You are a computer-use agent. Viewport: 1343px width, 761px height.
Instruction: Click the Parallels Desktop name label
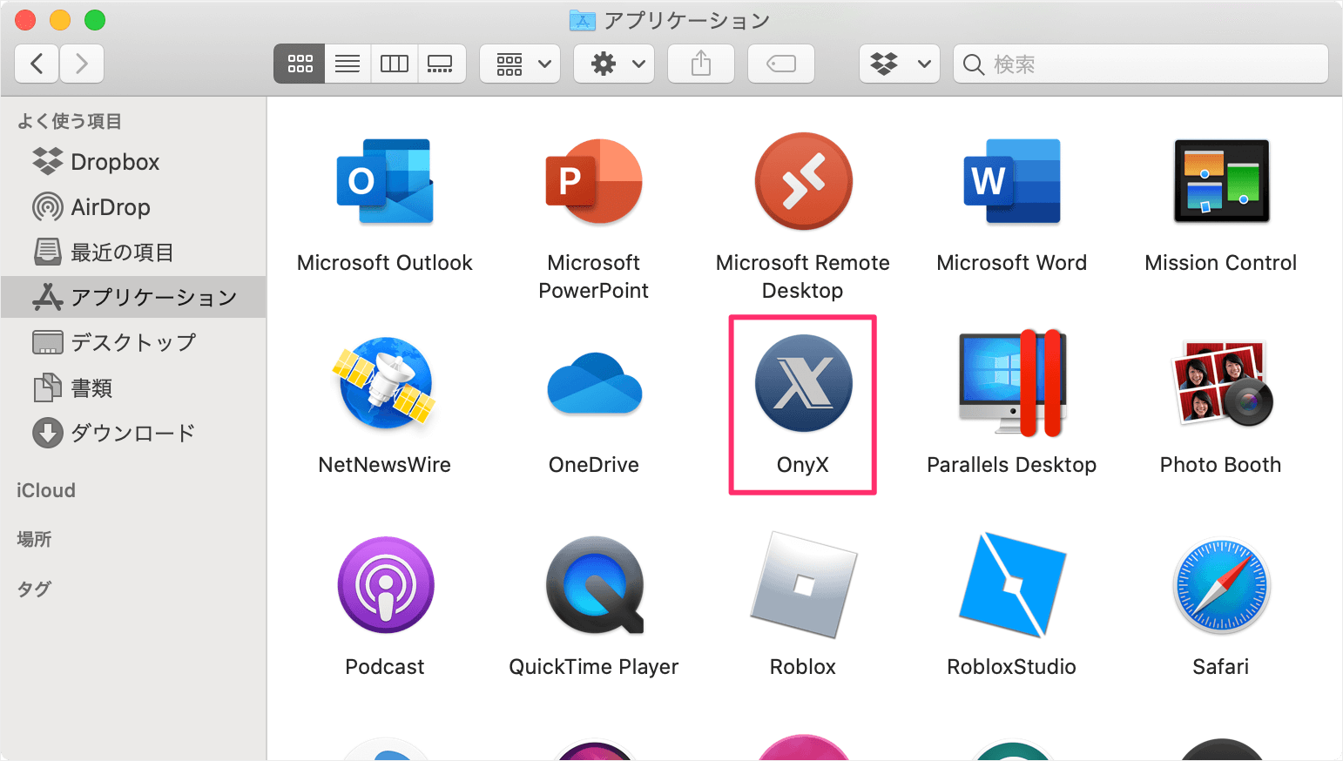point(1012,465)
